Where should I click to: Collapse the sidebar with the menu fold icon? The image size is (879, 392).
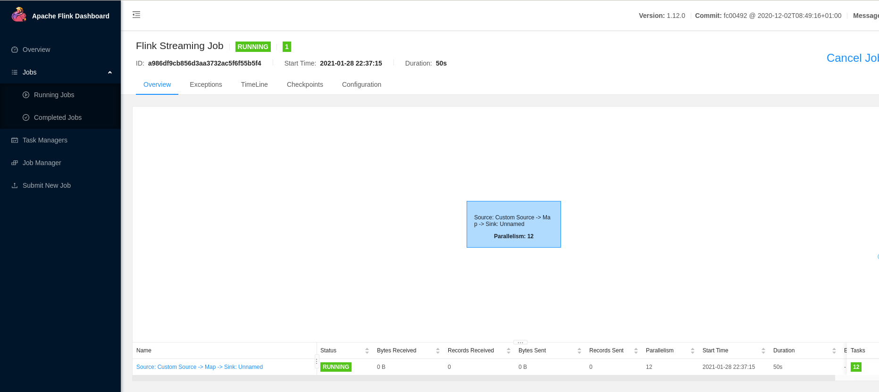tap(136, 15)
